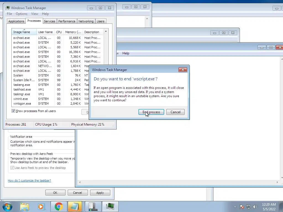Sort by the Description column header

tap(93, 32)
